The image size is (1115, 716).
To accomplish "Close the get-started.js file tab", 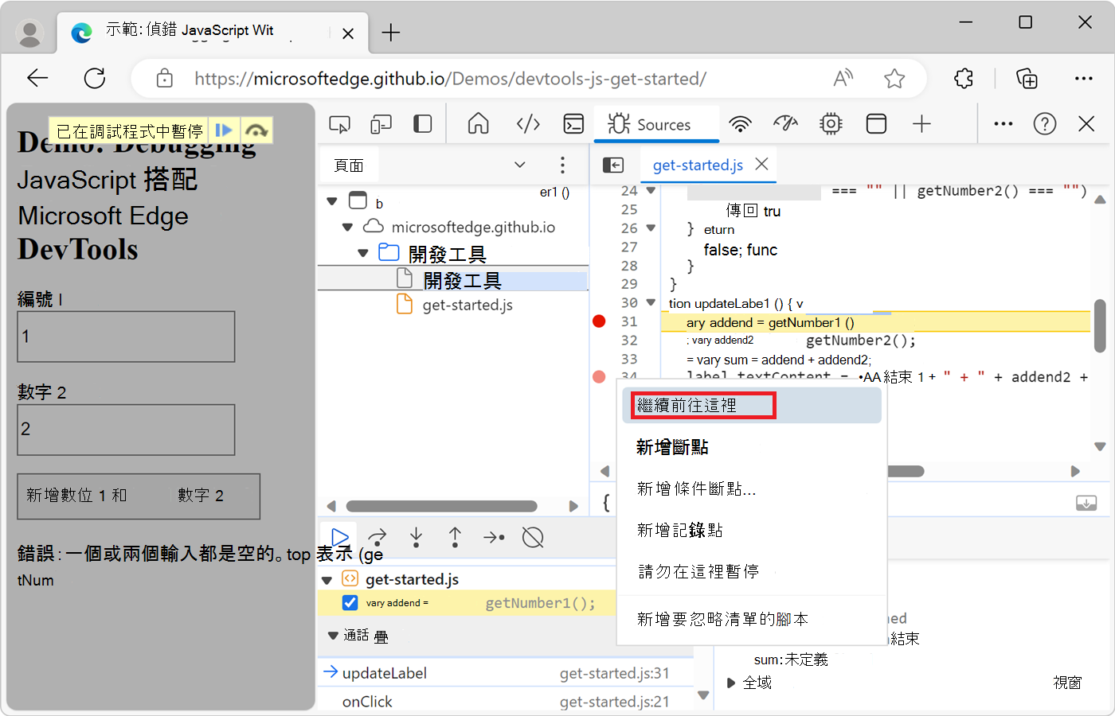I will (761, 164).
